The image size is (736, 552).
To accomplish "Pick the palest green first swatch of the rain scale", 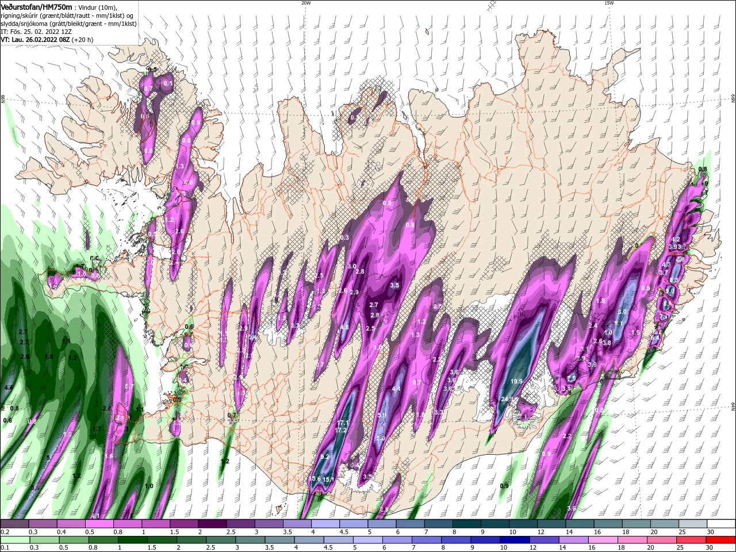I will (14, 539).
